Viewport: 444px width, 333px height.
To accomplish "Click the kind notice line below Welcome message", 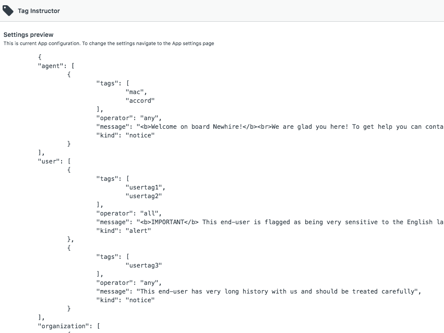I will (x=125, y=135).
